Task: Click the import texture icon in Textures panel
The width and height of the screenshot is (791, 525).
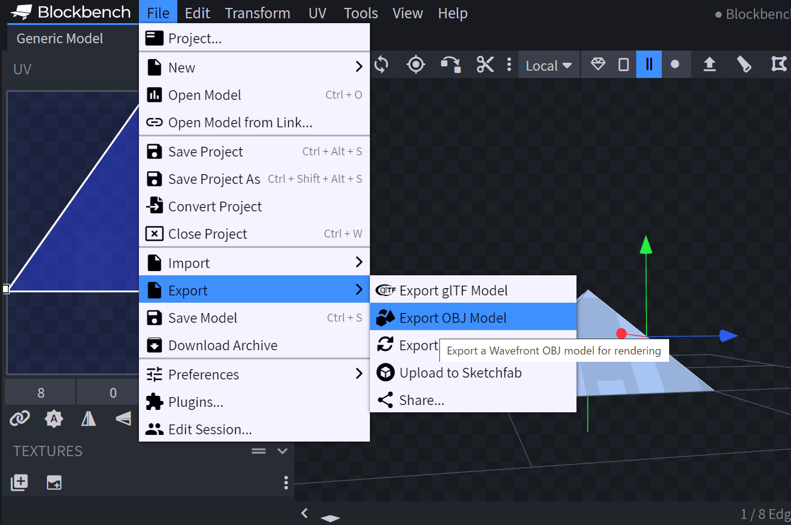Action: pyautogui.click(x=20, y=483)
